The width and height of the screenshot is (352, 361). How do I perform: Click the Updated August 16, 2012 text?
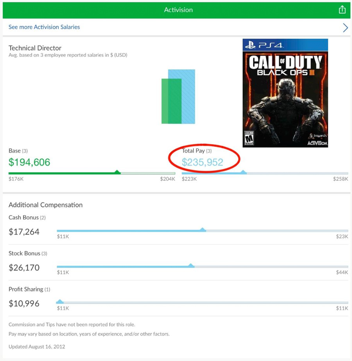[x=37, y=347]
